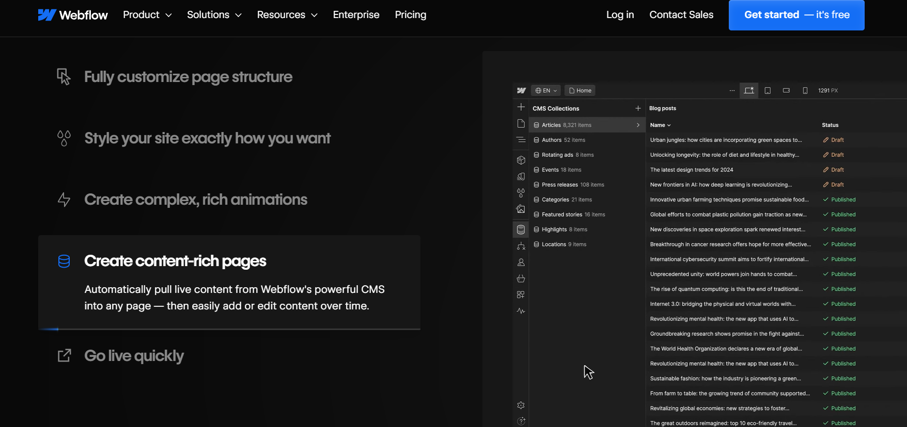Open the EN locale dropdown

click(x=546, y=90)
